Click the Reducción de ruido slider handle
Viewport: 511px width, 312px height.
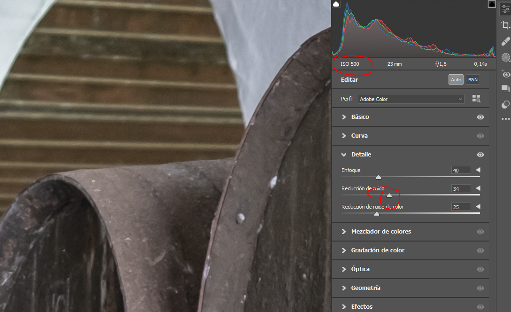[x=389, y=195]
